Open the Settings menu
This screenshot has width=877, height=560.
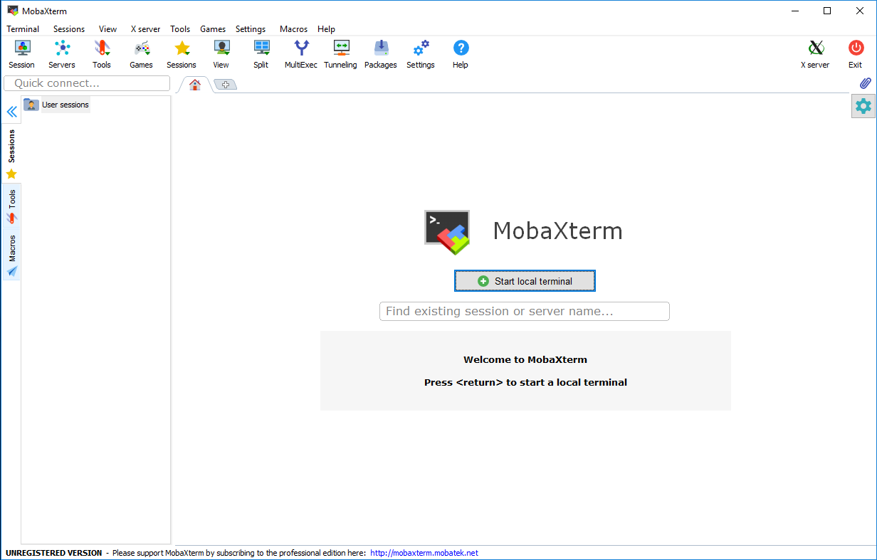coord(251,29)
